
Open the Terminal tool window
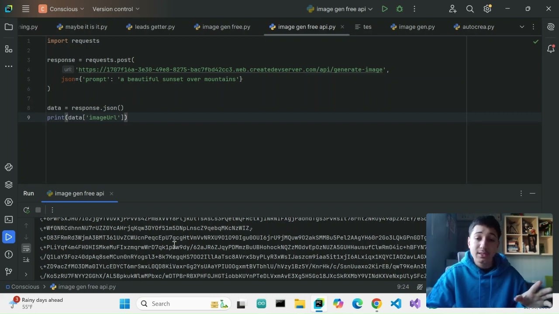(x=9, y=220)
